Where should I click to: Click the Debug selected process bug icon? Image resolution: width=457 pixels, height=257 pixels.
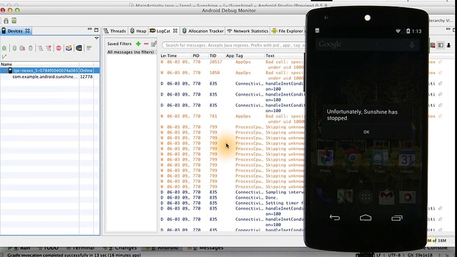click(4, 48)
